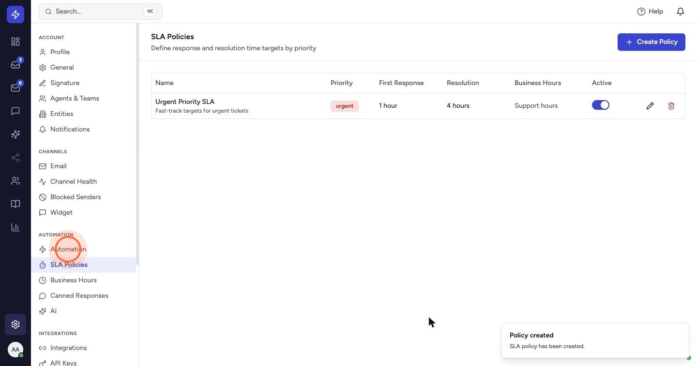Screen dimensions: 697x366
Task: Open the share nodes icon in left rail
Action: (15, 158)
